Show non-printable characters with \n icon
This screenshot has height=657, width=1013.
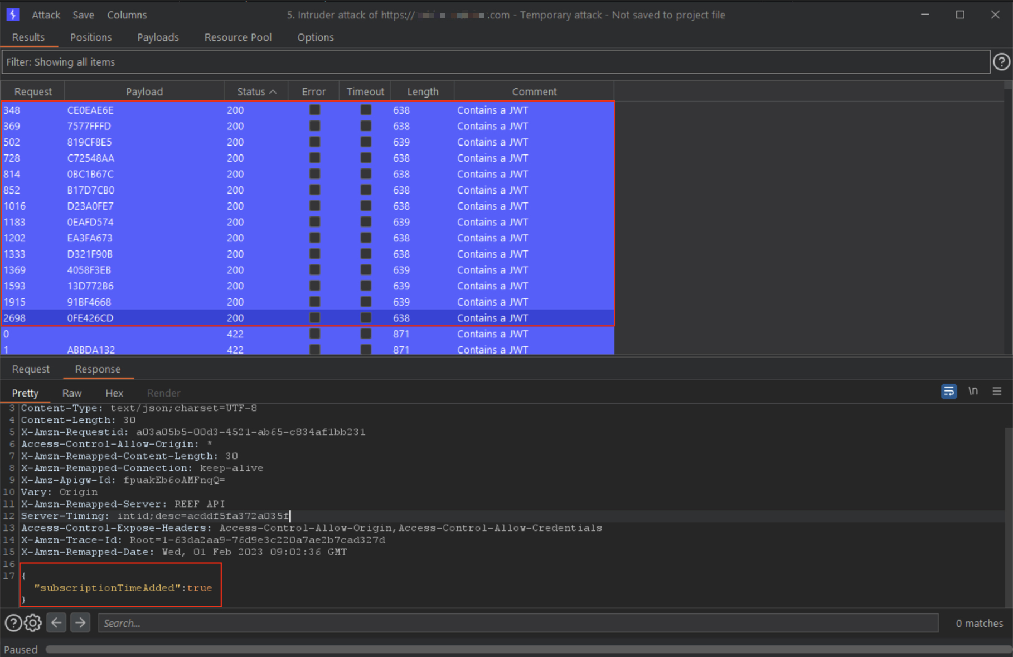click(x=973, y=392)
